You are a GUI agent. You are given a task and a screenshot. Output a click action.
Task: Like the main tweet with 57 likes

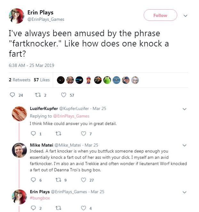(63, 95)
